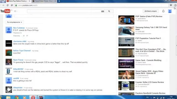The height and width of the screenshot is (99, 177).
Task: Open the YouTube guide menu icon
Action: [x=15, y=11]
